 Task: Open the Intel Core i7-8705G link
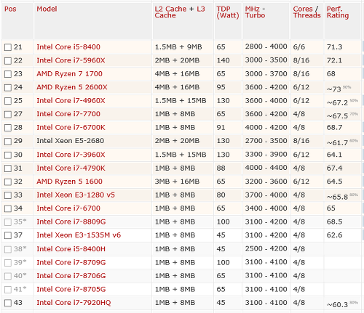[x=71, y=290]
